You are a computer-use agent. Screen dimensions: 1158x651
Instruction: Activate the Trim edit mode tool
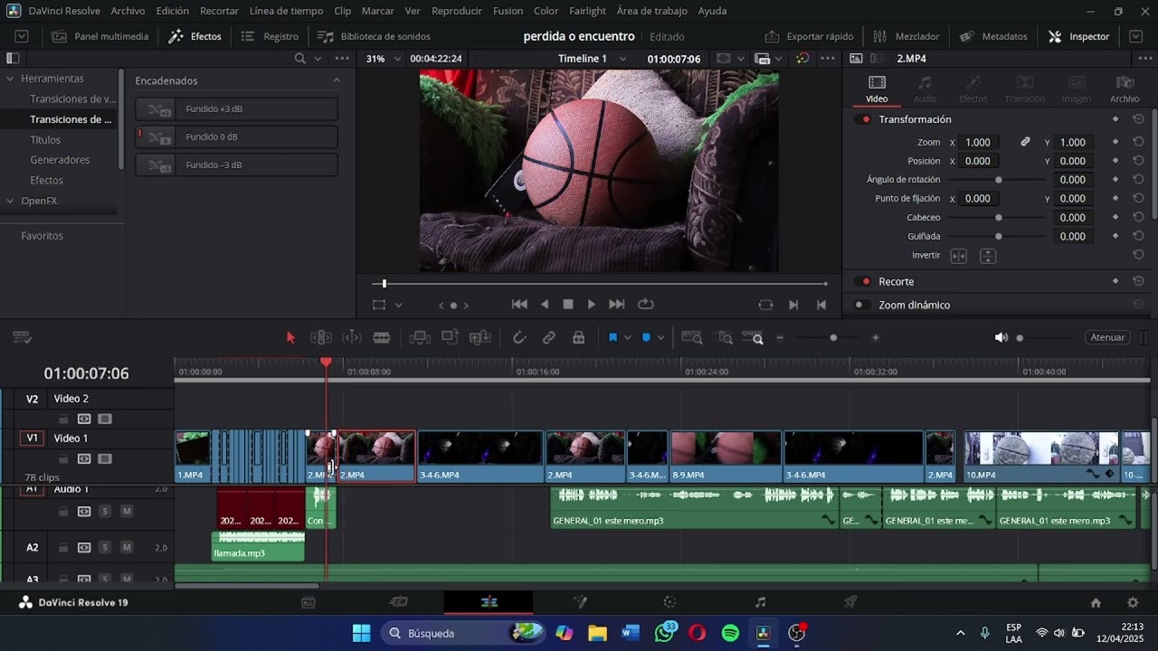coord(321,337)
